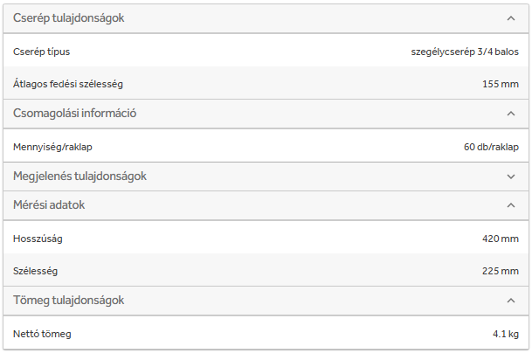Click the Átlagos fedési szélesség label
Screen dimensions: 532x353
pos(68,84)
